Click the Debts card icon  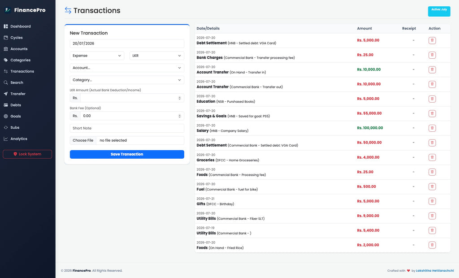[x=5, y=105]
